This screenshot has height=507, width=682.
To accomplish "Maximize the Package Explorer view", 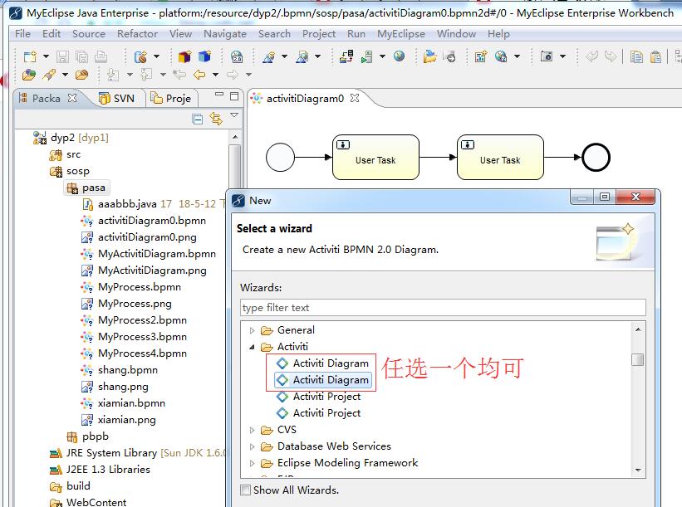I will (x=234, y=96).
